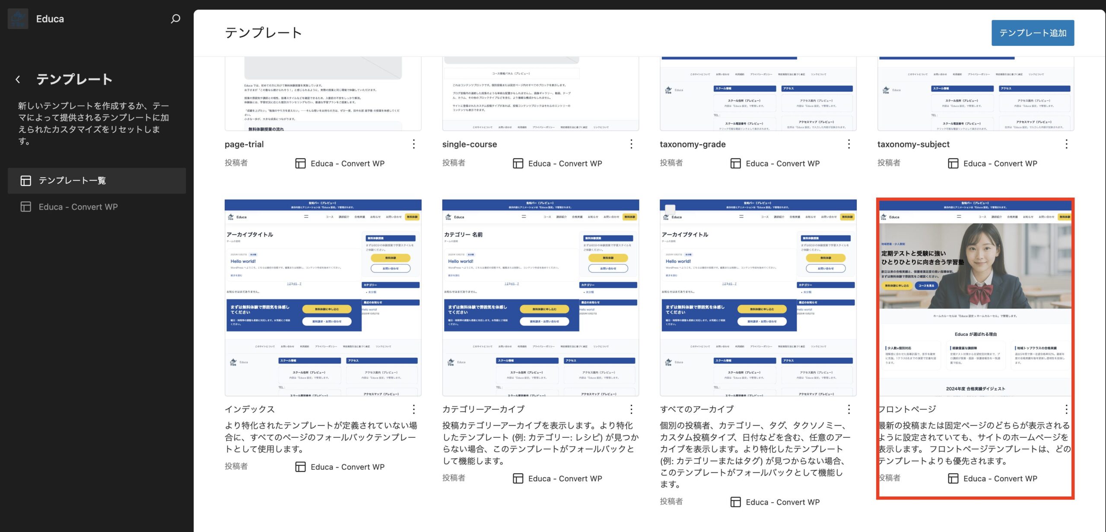The image size is (1106, 532).
Task: Click the Educa site logo icon
Action: tap(18, 19)
